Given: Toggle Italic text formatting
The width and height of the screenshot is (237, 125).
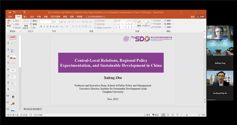Looking at the screenshot, I should click(44, 26).
